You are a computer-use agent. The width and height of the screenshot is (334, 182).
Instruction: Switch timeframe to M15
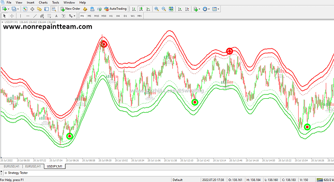[96, 16]
